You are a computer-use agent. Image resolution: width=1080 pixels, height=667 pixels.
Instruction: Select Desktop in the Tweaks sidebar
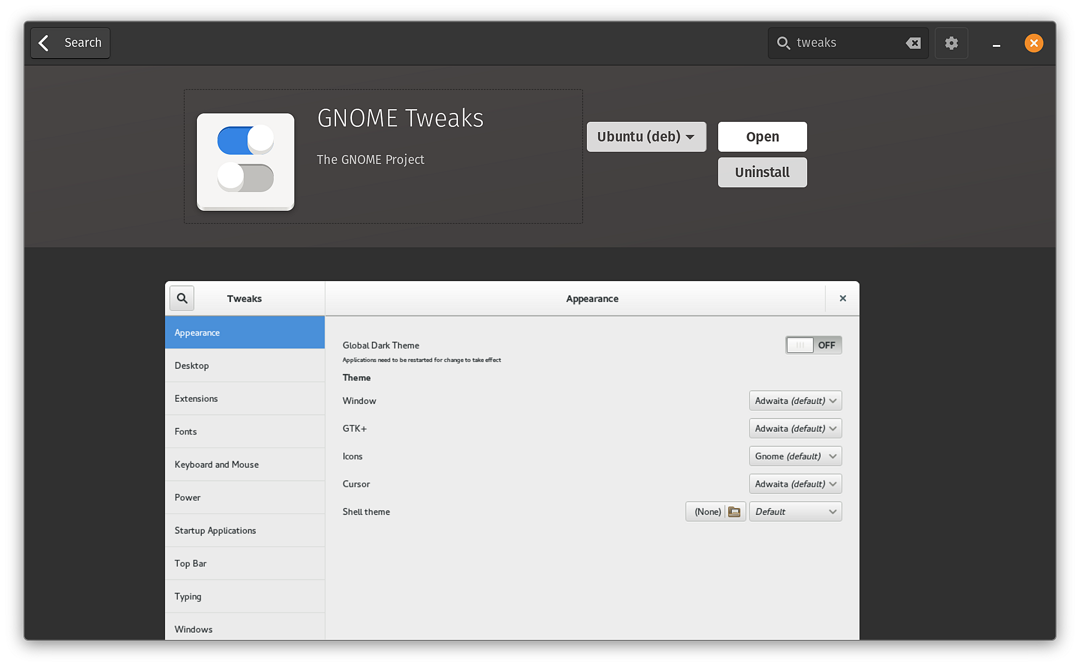point(245,365)
